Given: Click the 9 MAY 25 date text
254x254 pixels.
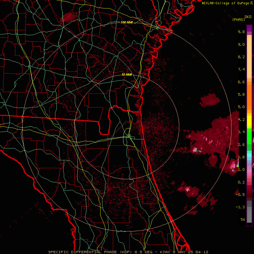Looking at the screenshot, I should tap(183, 252).
